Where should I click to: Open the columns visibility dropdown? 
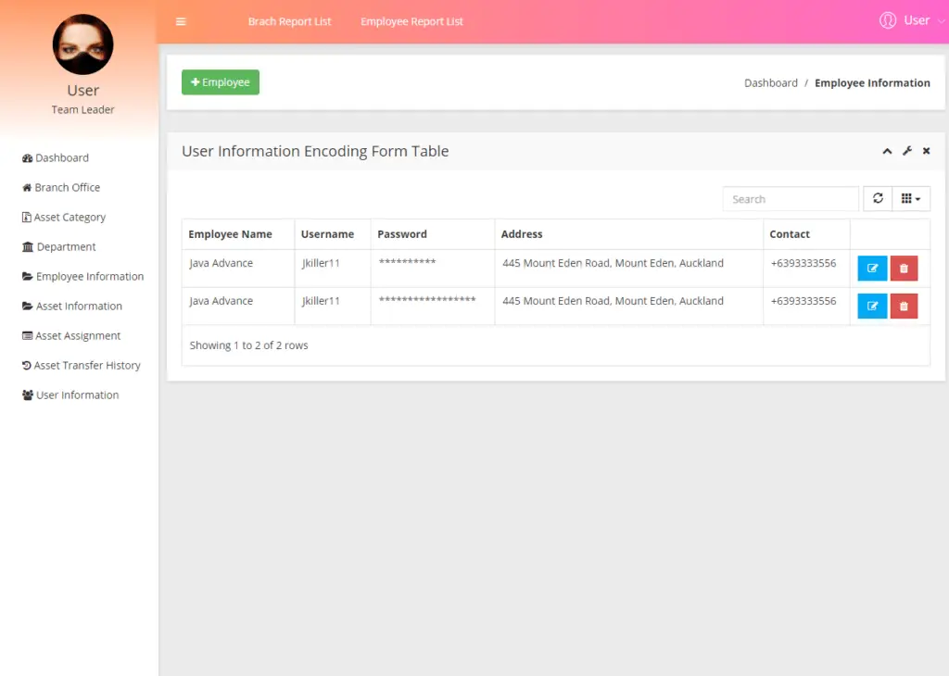[911, 198]
